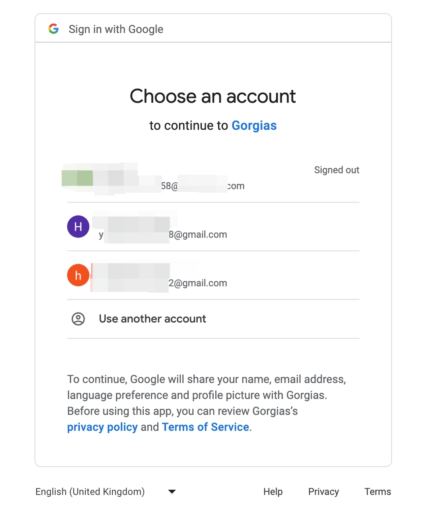Click the Signed out status label
Image resolution: width=425 pixels, height=516 pixels.
(336, 170)
